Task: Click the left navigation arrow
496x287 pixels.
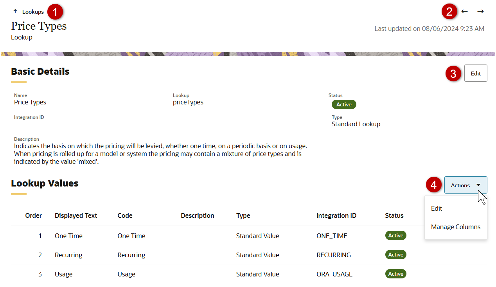Action: [465, 11]
